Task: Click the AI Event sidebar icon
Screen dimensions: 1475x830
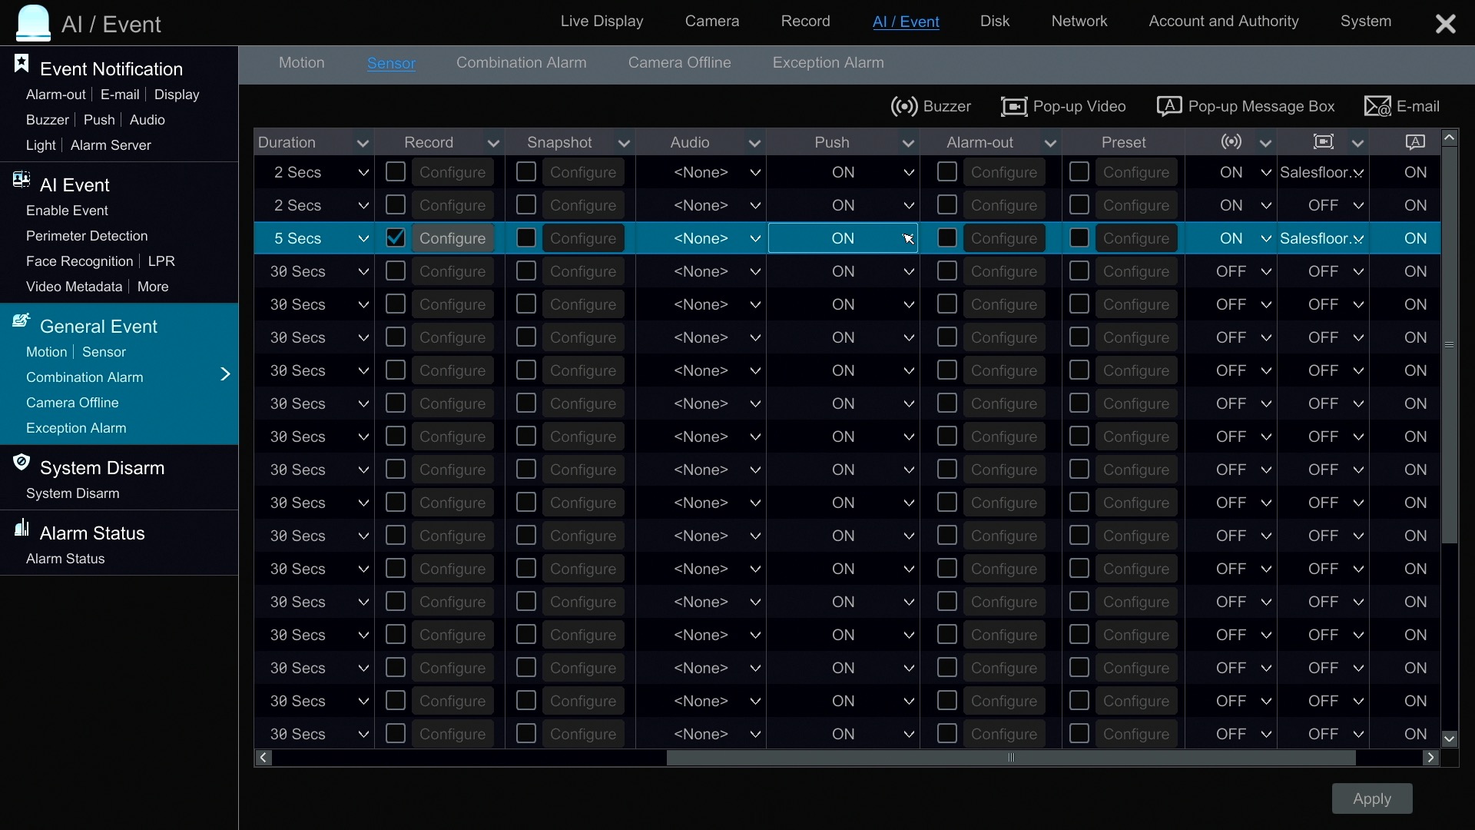Action: pyautogui.click(x=22, y=180)
